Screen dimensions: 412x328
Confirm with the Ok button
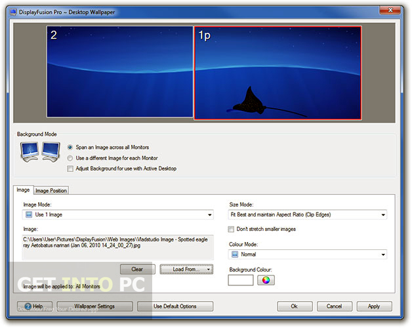295,306
